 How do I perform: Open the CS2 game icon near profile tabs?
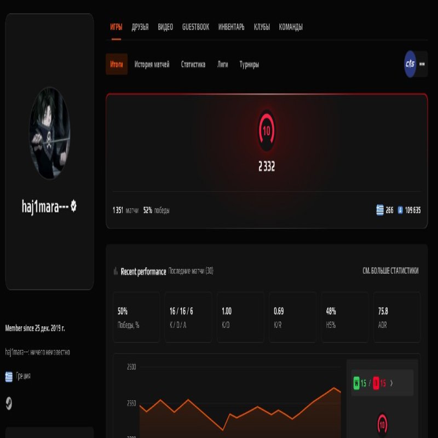coord(410,64)
